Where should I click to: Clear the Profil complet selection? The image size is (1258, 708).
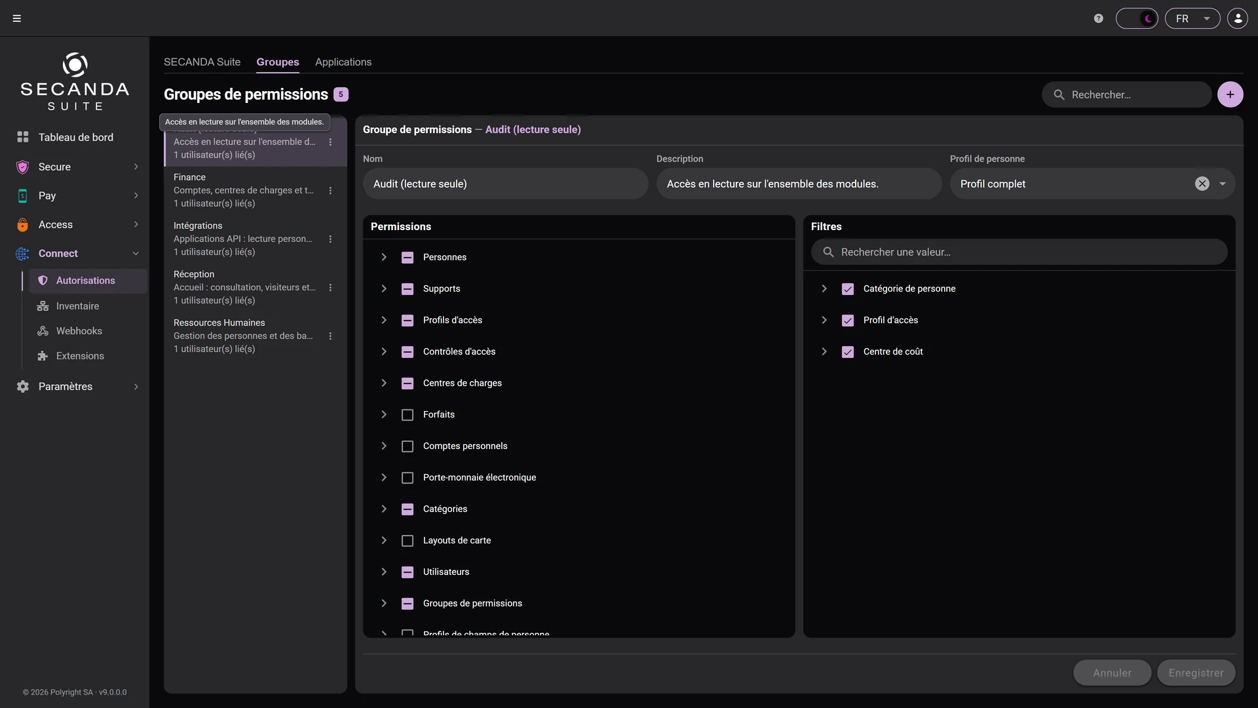tap(1202, 184)
